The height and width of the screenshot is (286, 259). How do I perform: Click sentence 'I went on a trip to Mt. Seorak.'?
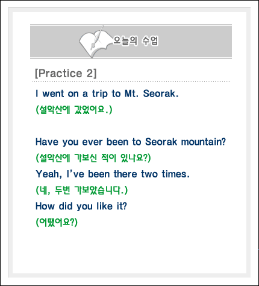point(107,94)
